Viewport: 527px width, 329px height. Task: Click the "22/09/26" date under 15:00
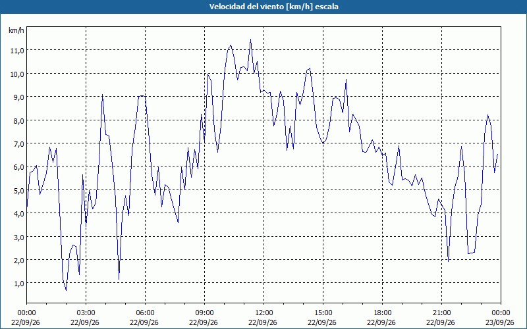[322, 322]
